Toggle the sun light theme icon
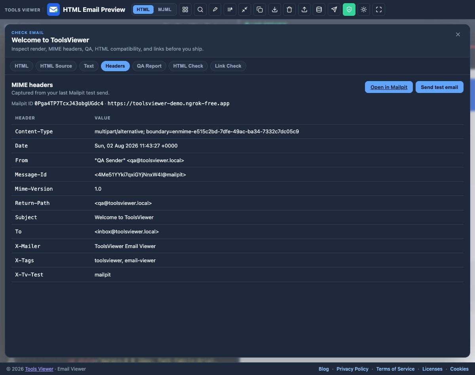The height and width of the screenshot is (375, 475). [x=364, y=9]
